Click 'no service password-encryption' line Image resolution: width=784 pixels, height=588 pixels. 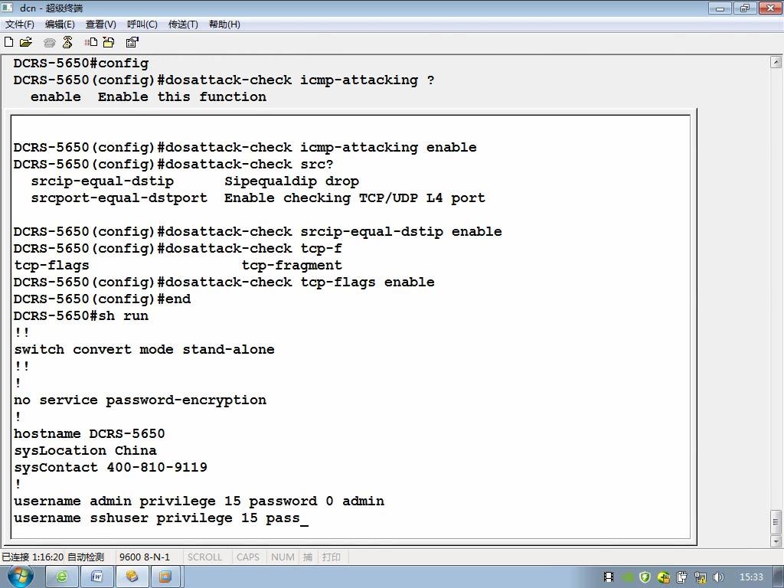click(x=140, y=400)
